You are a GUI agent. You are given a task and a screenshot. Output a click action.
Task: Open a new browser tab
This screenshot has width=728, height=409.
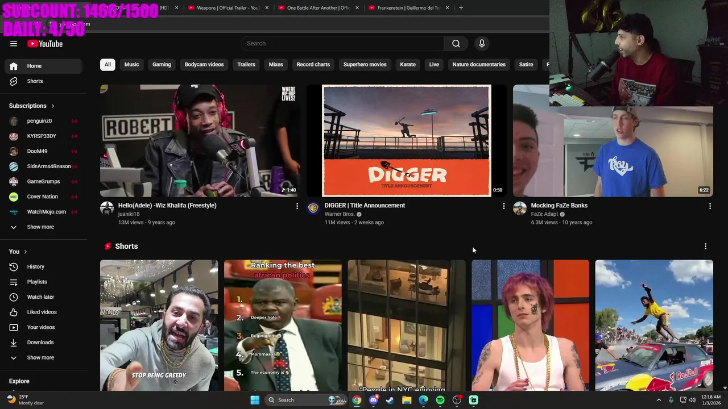461,8
